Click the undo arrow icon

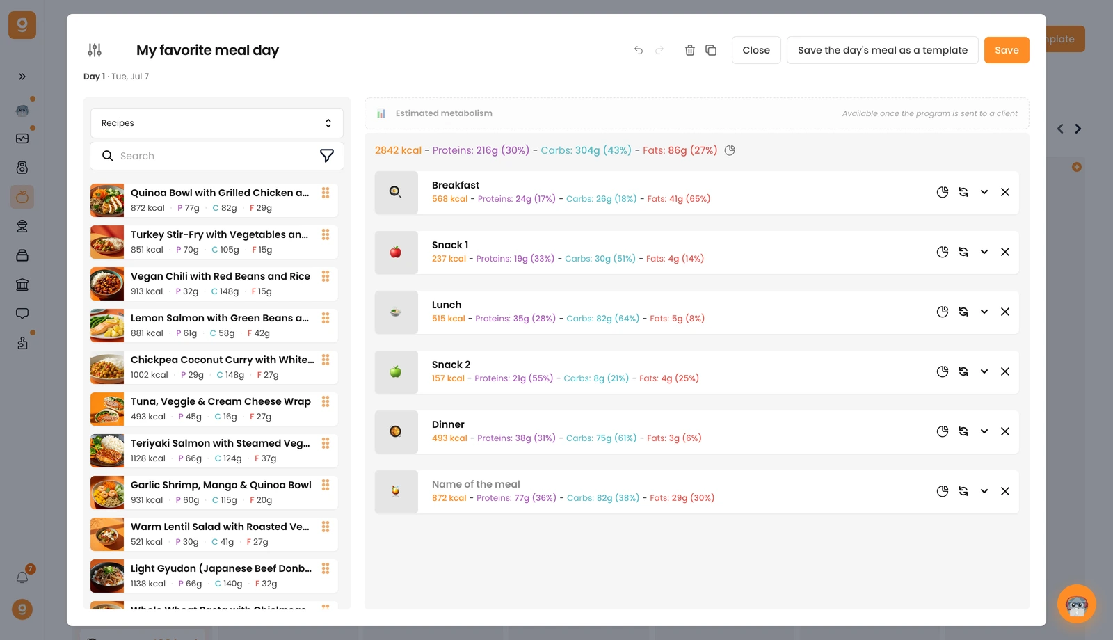point(639,50)
